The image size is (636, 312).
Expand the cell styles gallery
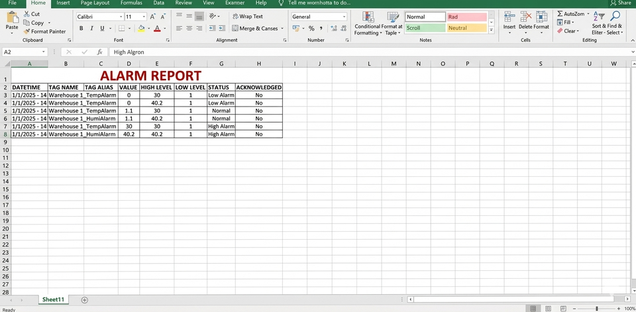click(x=492, y=30)
